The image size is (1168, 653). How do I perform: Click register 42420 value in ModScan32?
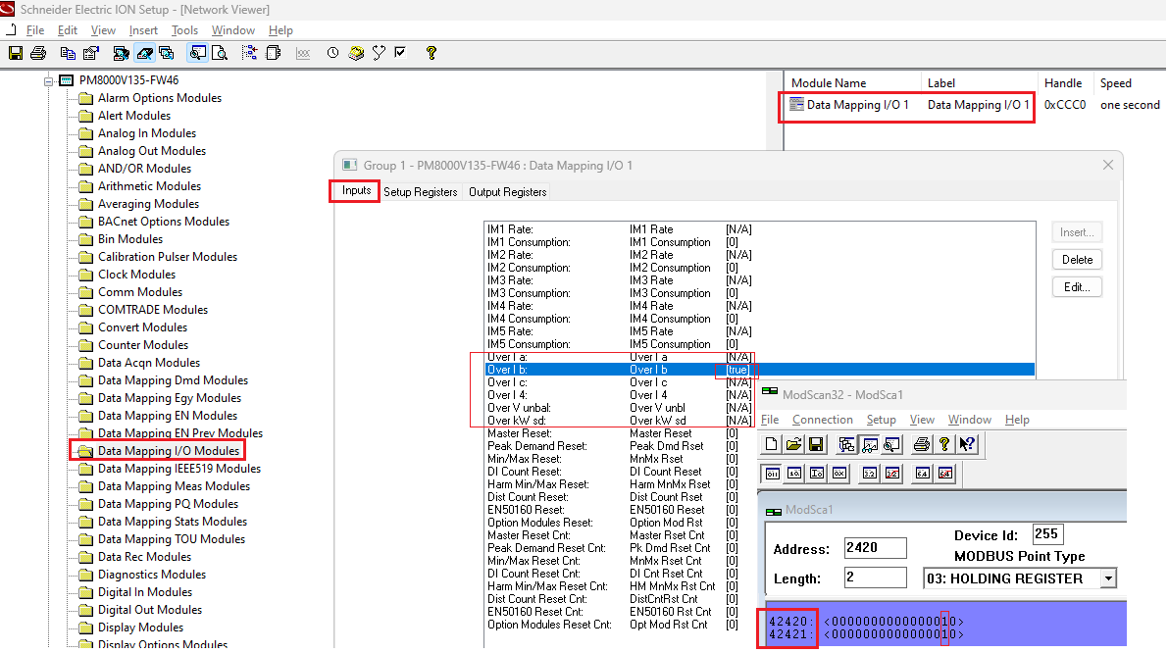tap(893, 621)
